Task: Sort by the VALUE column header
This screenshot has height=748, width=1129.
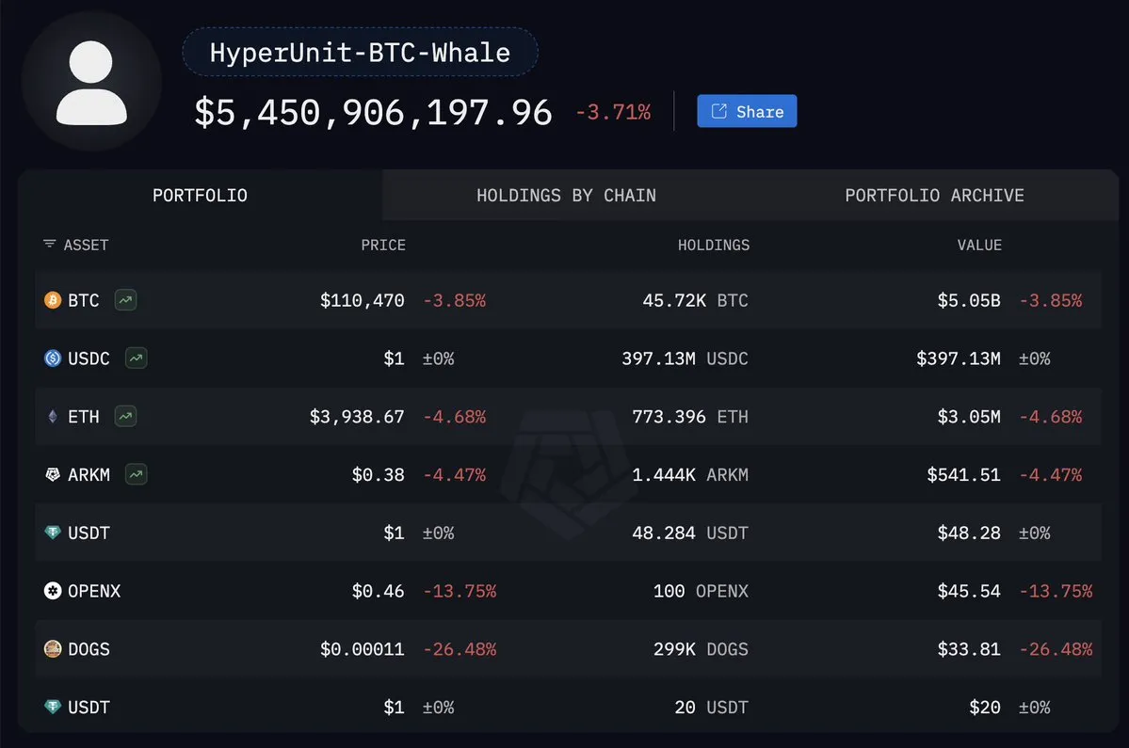Action: tap(979, 245)
